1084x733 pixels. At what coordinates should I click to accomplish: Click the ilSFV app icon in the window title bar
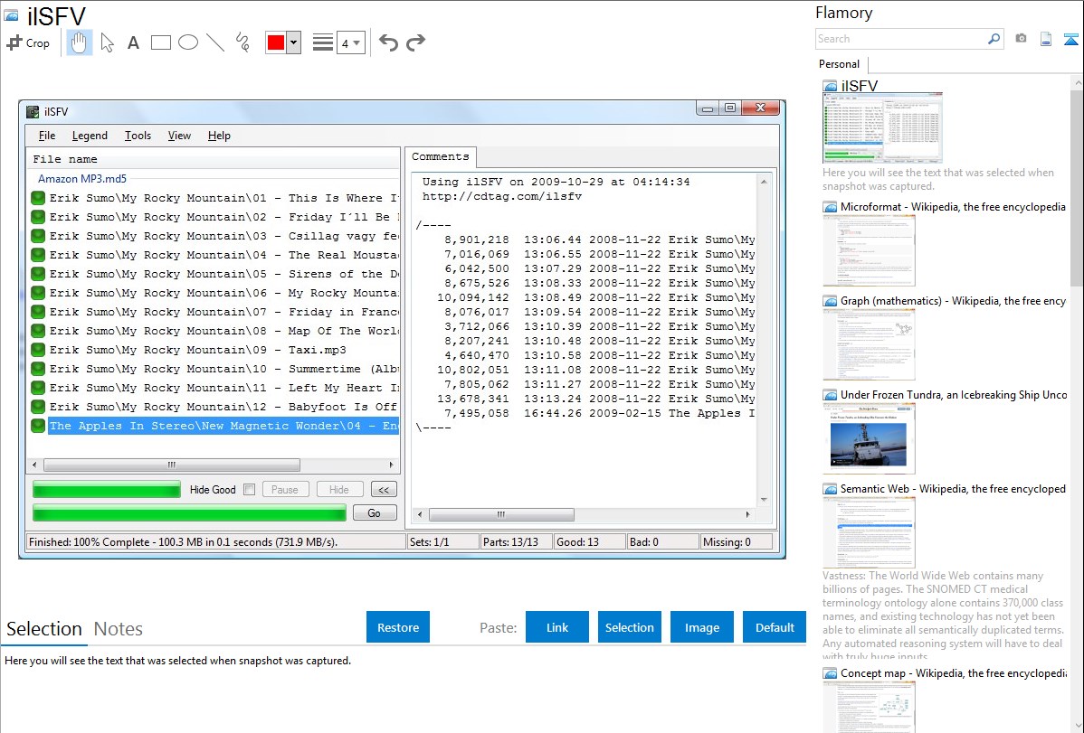tap(33, 112)
